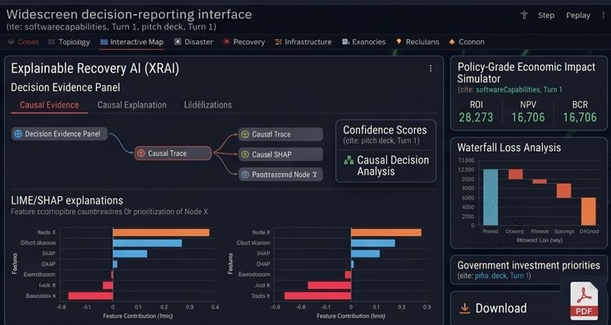Open the Disaster tab
This screenshot has height=325, width=611.
(x=194, y=42)
